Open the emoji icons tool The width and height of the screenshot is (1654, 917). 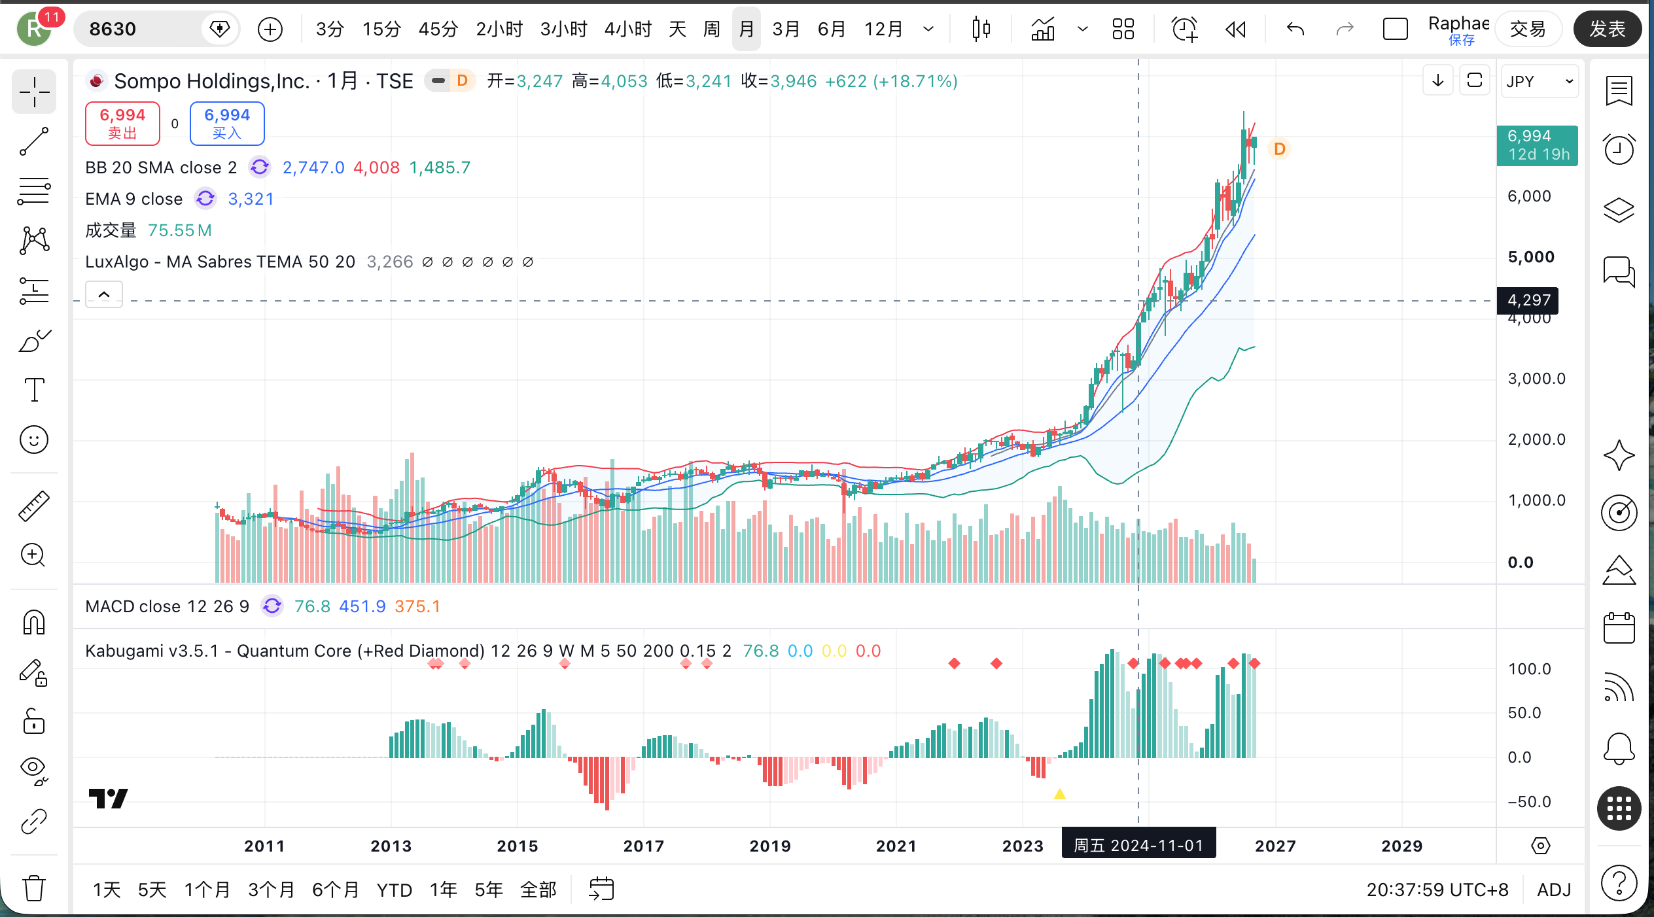[x=34, y=440]
